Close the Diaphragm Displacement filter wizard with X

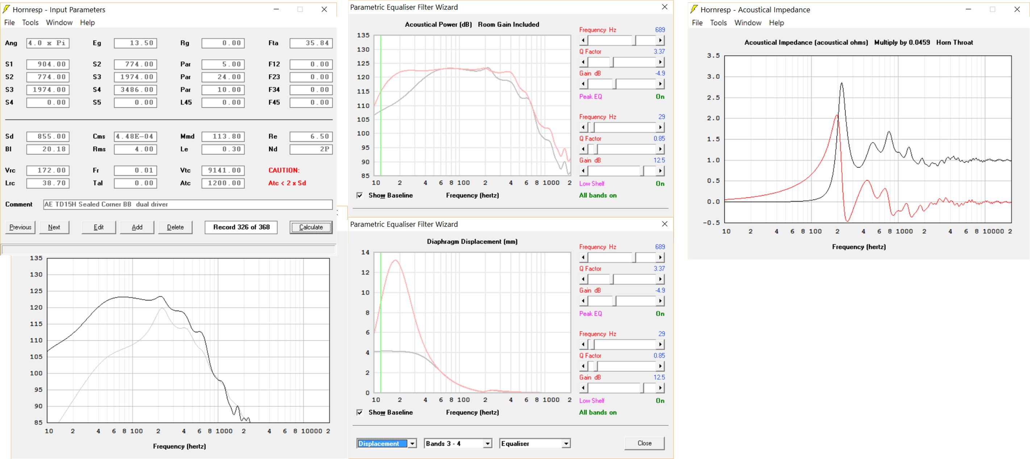(664, 224)
